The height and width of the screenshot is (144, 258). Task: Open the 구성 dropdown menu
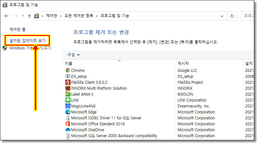point(74,55)
